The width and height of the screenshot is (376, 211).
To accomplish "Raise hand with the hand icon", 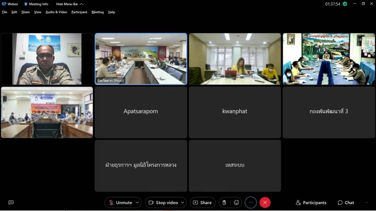I will (224, 203).
